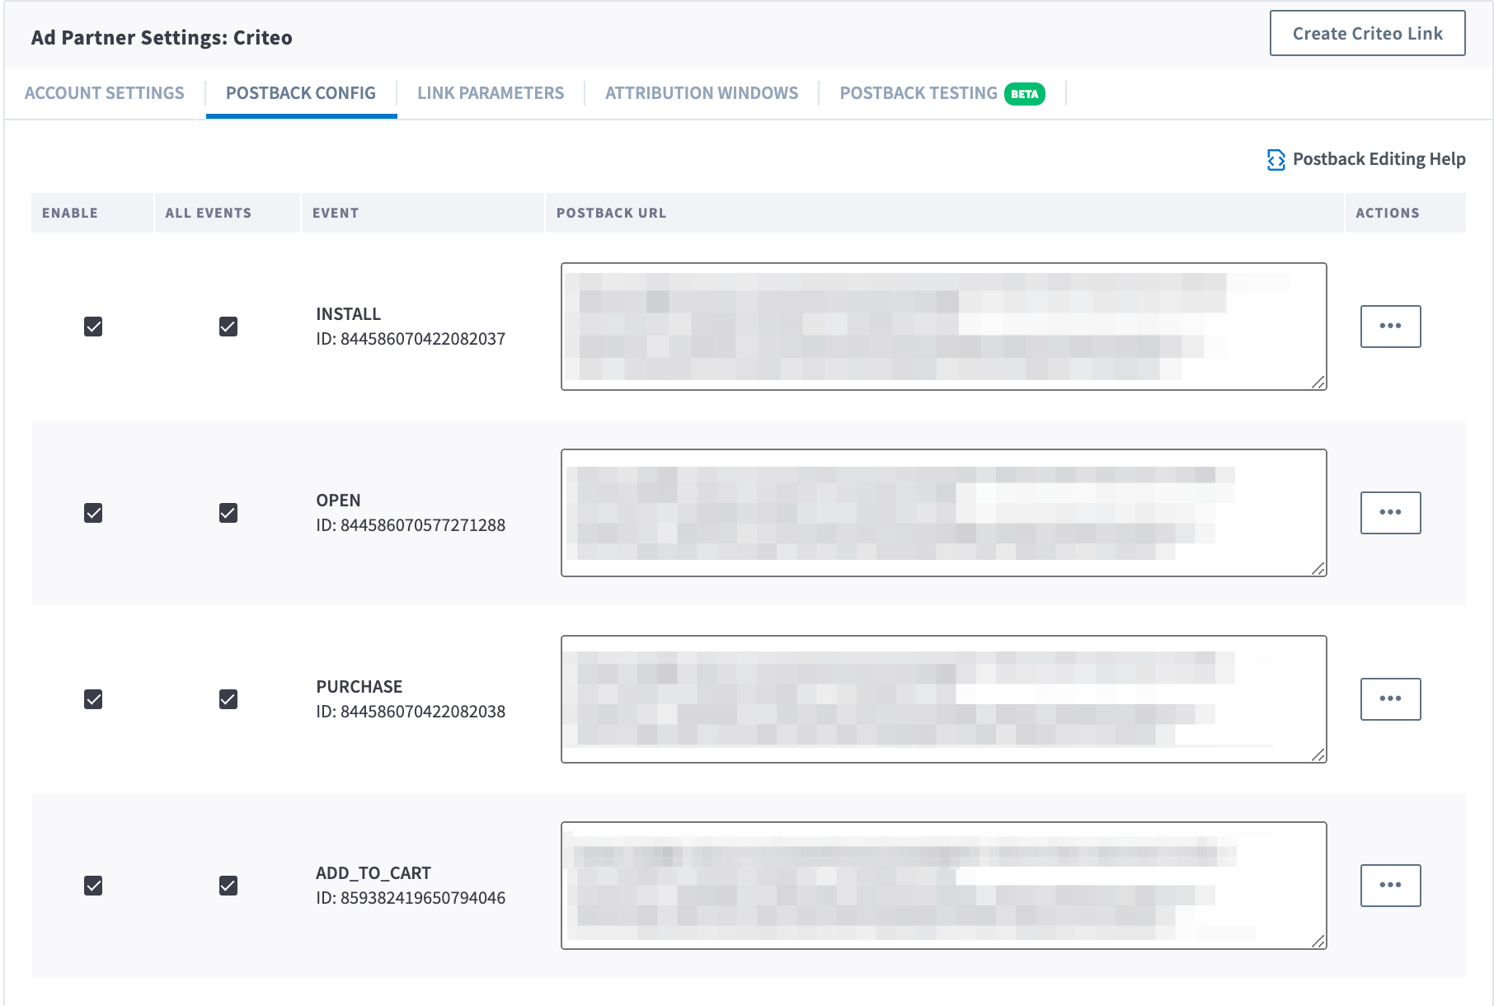Click the OPEN postback URL field
The width and height of the screenshot is (1494, 1006).
pos(943,513)
